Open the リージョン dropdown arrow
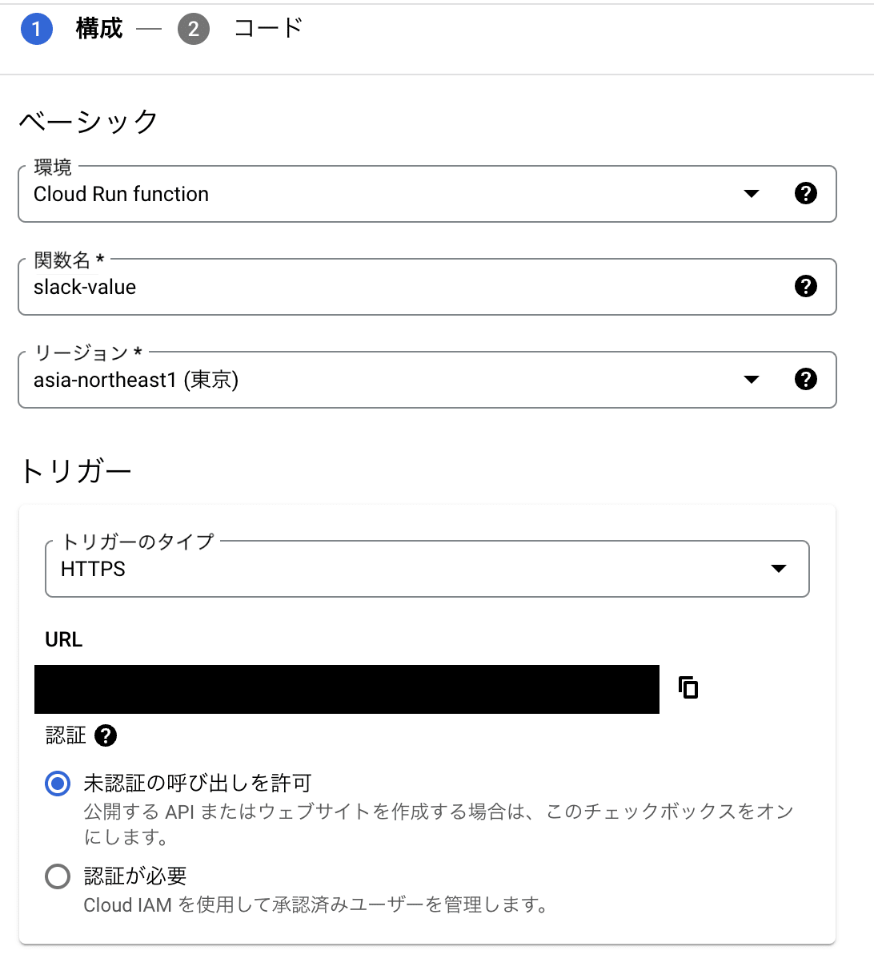The height and width of the screenshot is (979, 874). 751,380
